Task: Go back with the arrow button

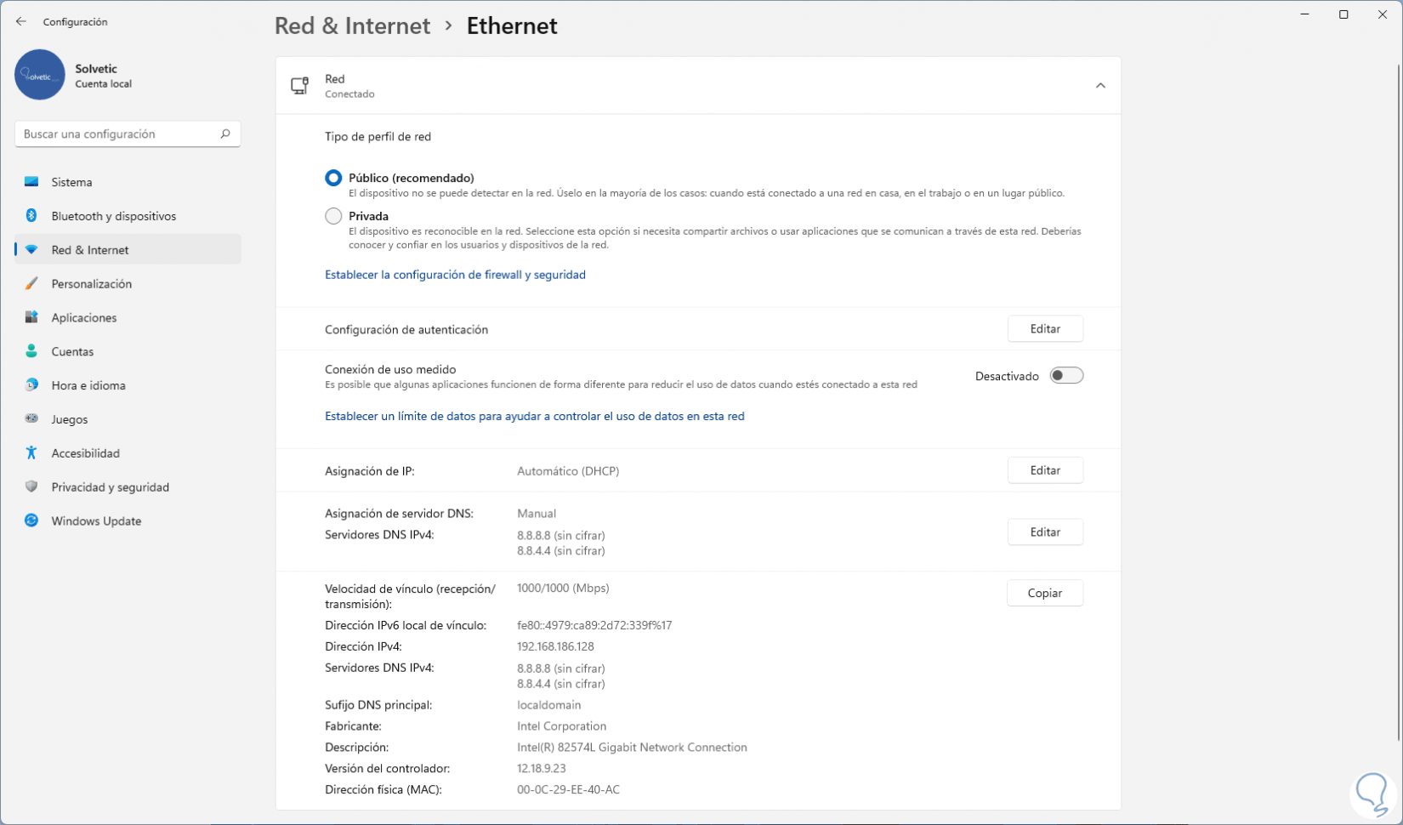Action: 21,22
